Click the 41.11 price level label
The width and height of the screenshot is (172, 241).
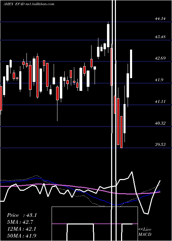[160, 102]
